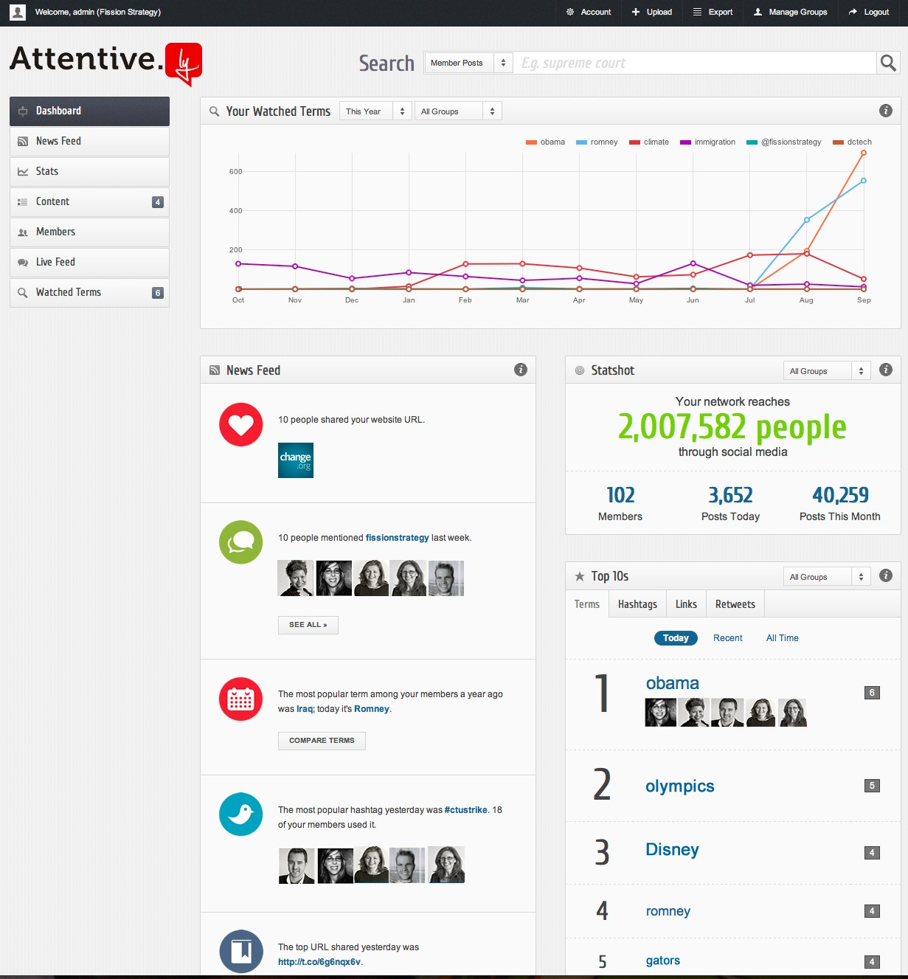Image resolution: width=908 pixels, height=979 pixels.
Task: Open All Groups dropdown in Top 10s
Action: point(827,577)
